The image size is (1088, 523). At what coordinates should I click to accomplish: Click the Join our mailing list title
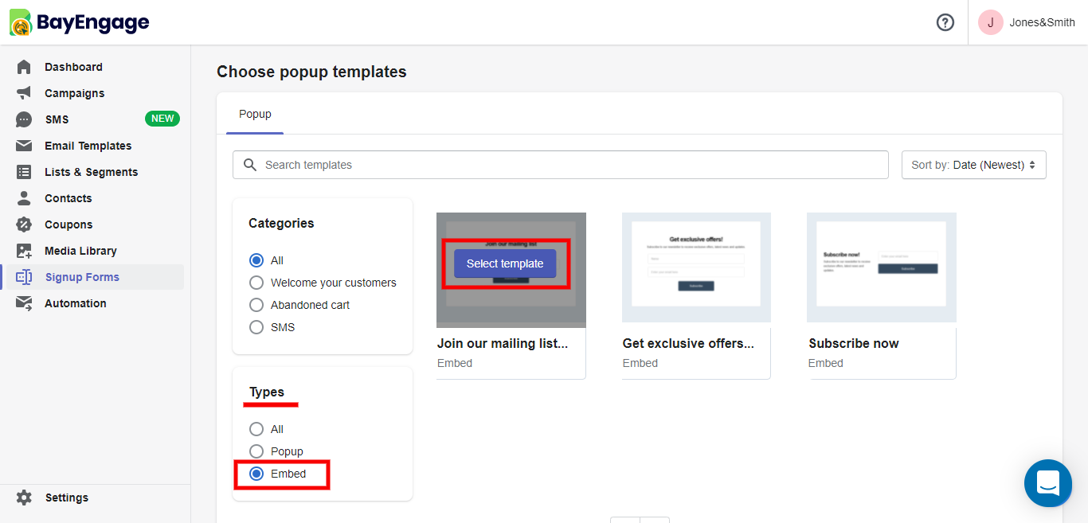[503, 344]
